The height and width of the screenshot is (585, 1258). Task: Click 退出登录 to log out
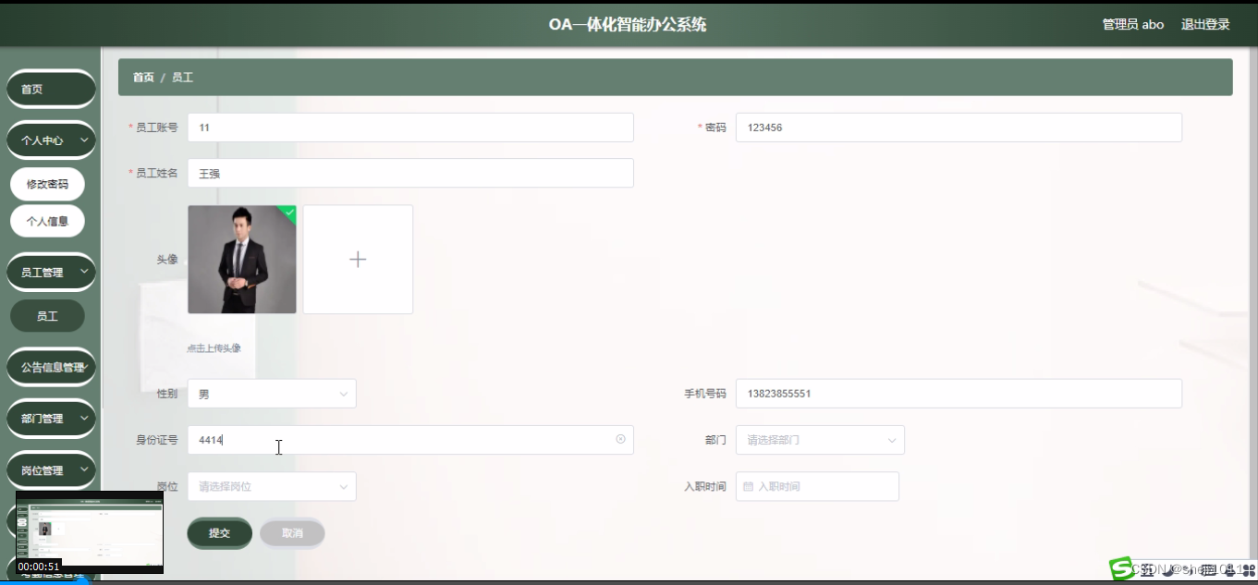[1204, 25]
